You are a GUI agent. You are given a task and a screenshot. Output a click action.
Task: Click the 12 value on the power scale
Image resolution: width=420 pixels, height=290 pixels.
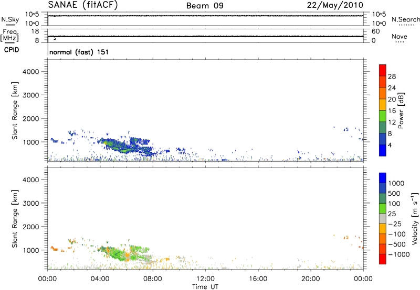[x=392, y=122]
